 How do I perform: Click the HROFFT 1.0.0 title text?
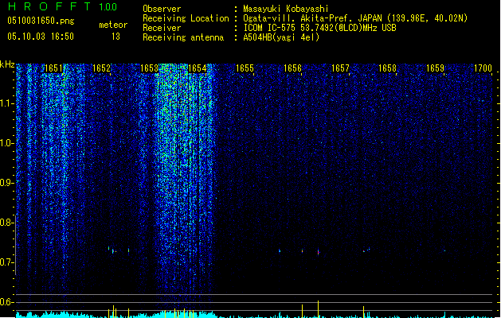pyautogui.click(x=62, y=6)
